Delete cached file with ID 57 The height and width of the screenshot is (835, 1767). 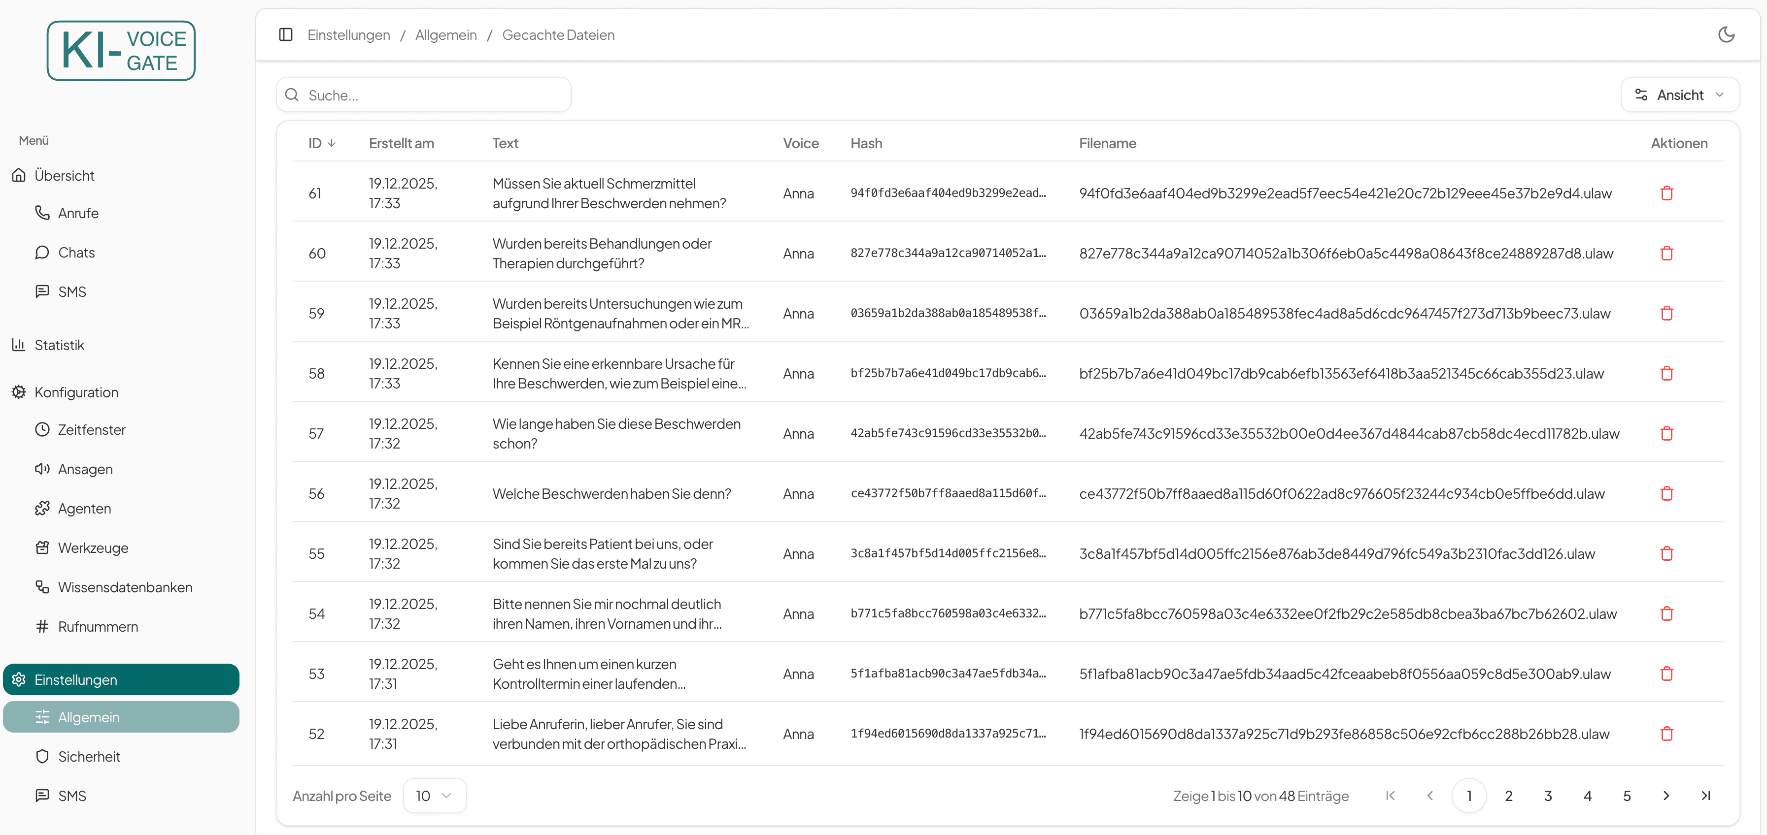coord(1666,433)
